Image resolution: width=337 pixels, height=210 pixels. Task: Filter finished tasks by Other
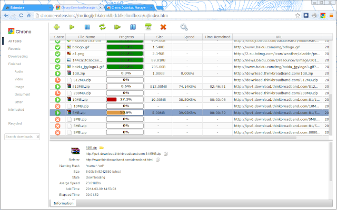[19, 102]
